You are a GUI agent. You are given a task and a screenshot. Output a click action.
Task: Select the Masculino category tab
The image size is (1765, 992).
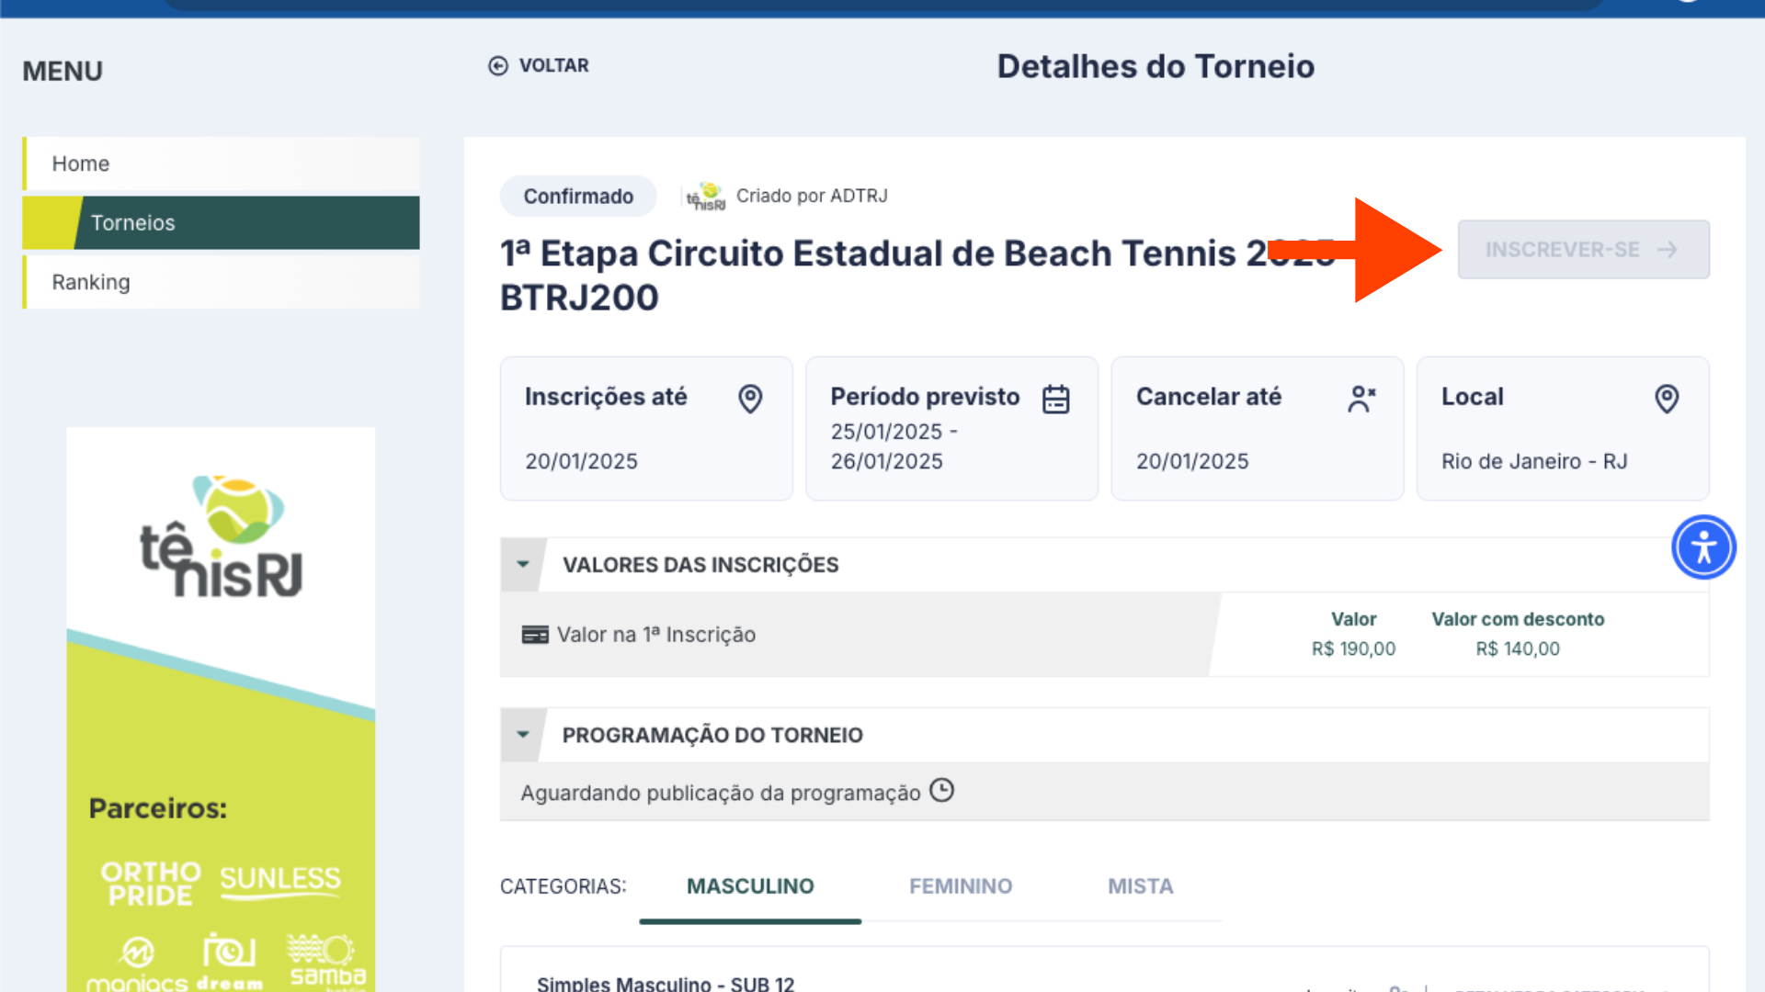750,886
